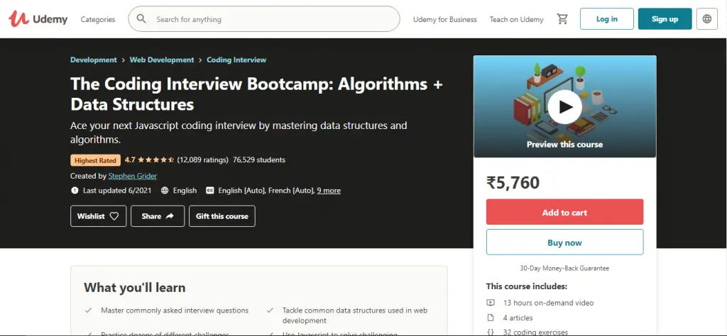The width and height of the screenshot is (727, 336).
Task: Go to Web Development breadcrumb
Action: (x=162, y=60)
